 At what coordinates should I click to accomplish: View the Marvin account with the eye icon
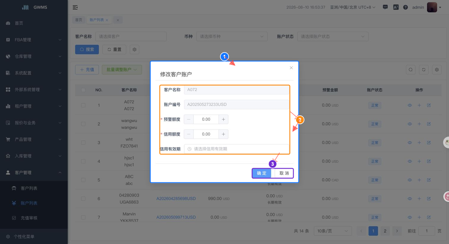410,217
